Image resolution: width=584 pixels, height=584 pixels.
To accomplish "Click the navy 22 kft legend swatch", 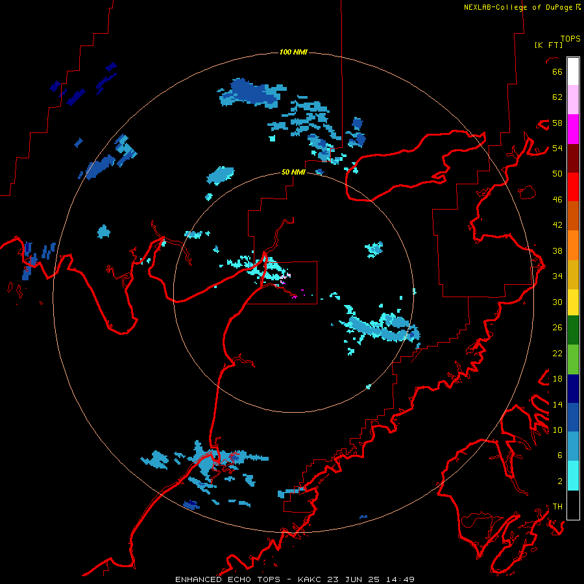I will pyautogui.click(x=573, y=389).
